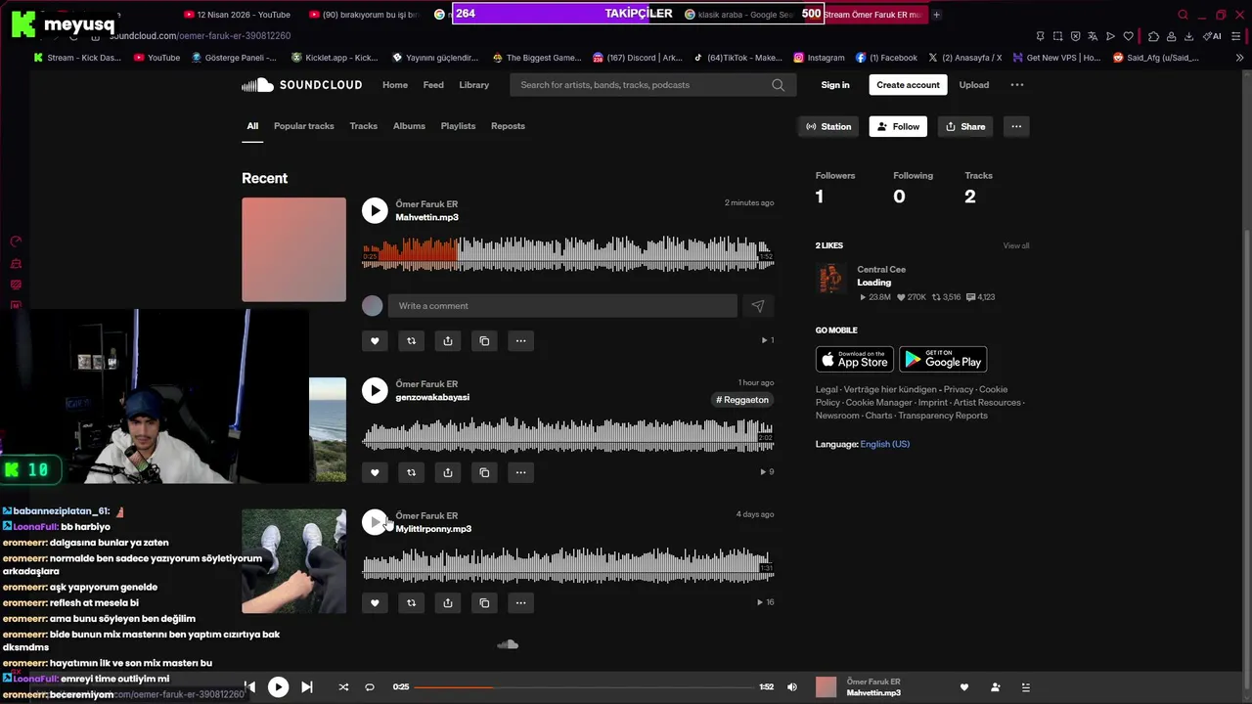The image size is (1252, 704).
Task: Click the Google Play download badge
Action: click(x=943, y=359)
